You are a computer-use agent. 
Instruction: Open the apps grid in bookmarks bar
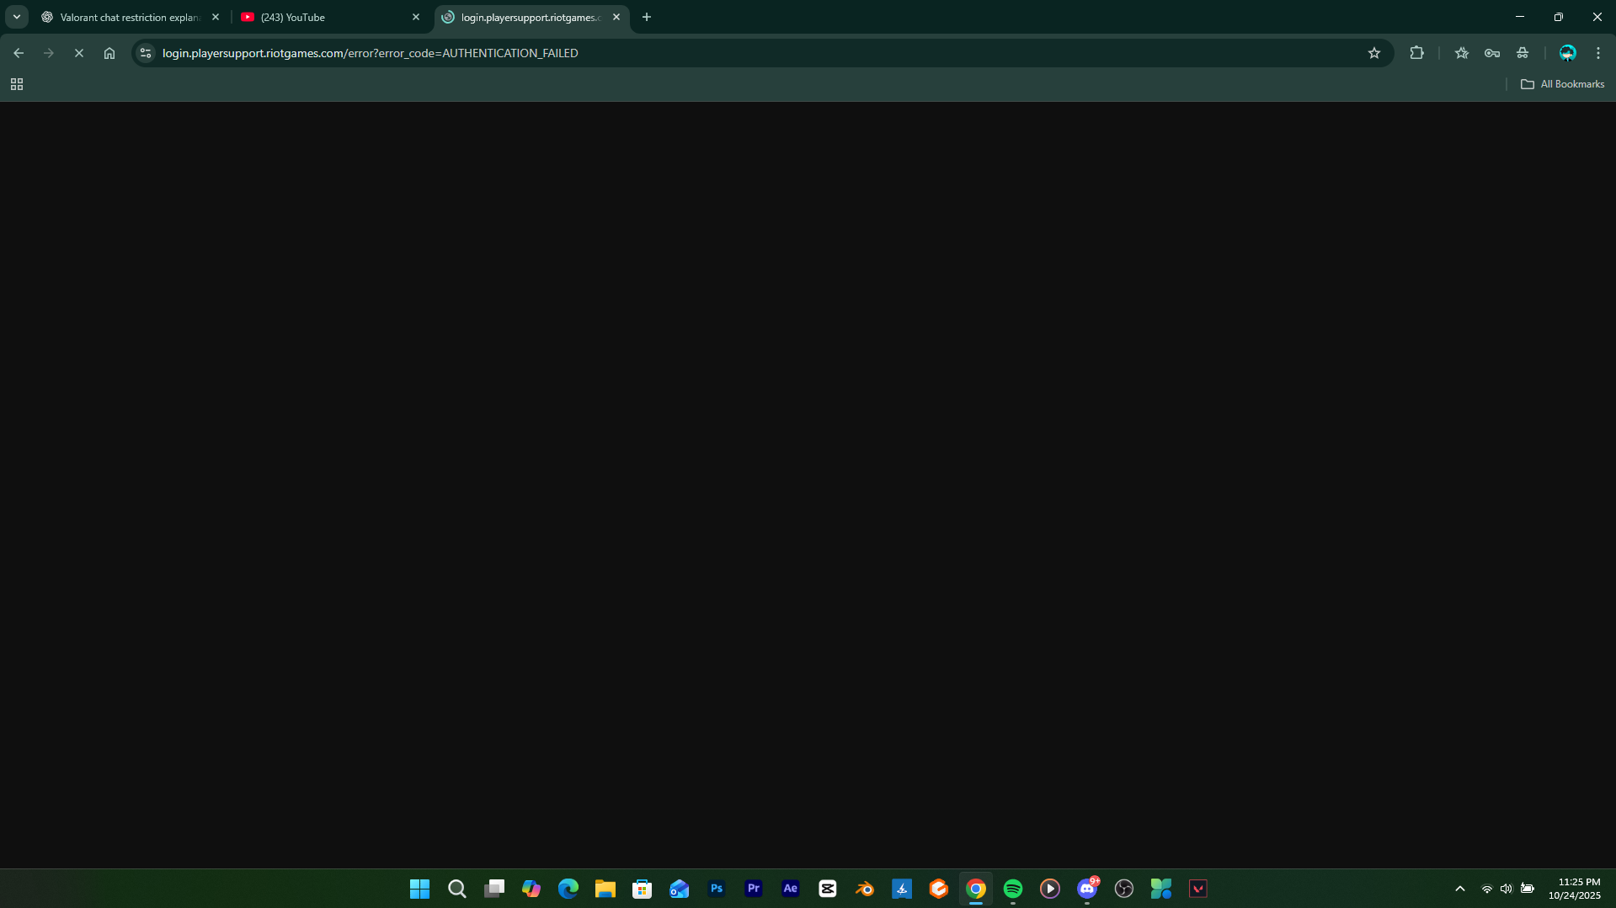tap(17, 84)
